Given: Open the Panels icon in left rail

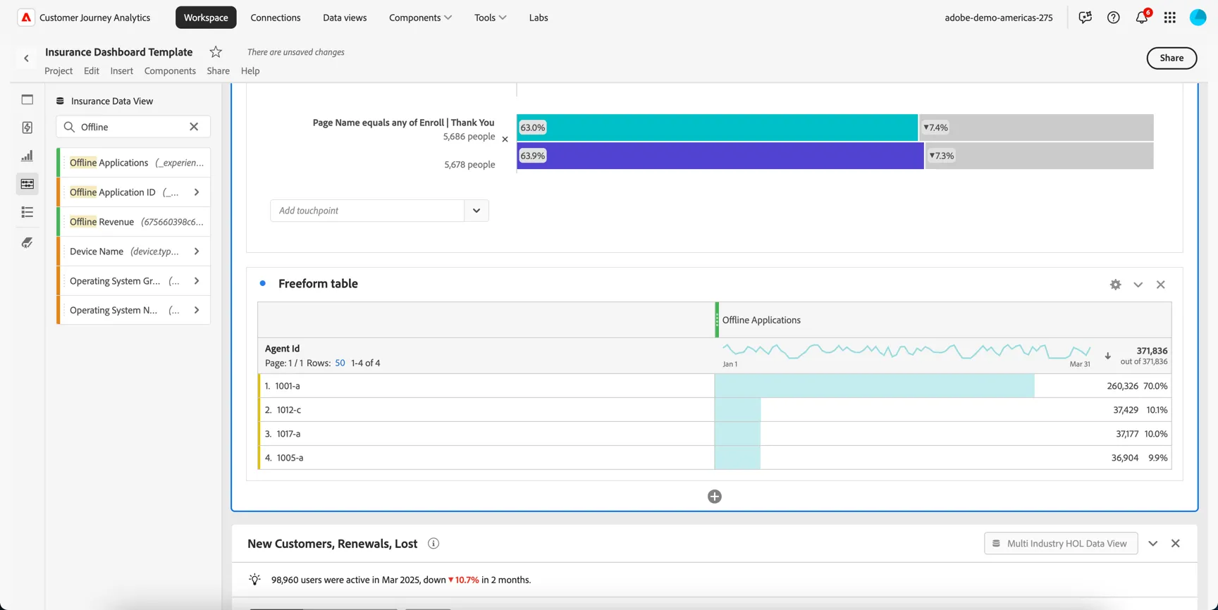Looking at the screenshot, I should point(27,99).
